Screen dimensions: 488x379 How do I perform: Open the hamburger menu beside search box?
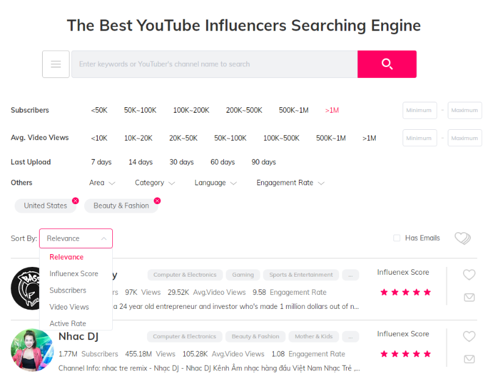coord(56,64)
